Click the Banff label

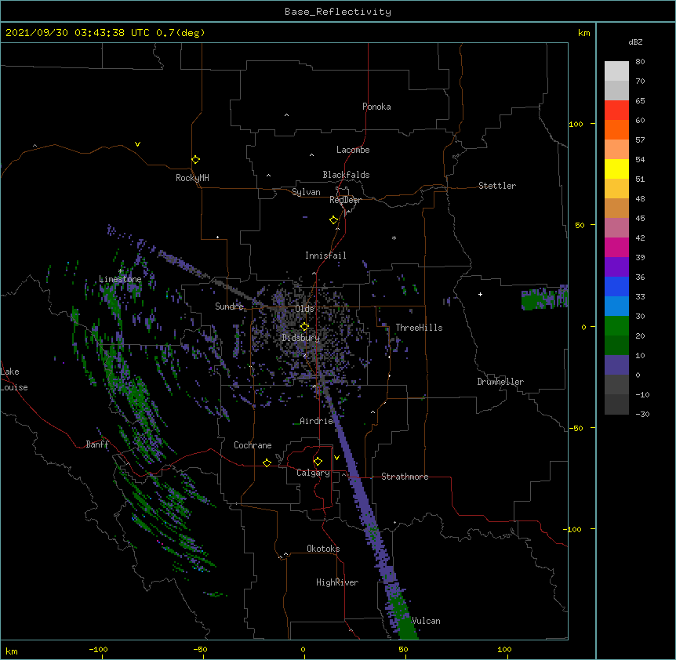click(97, 444)
